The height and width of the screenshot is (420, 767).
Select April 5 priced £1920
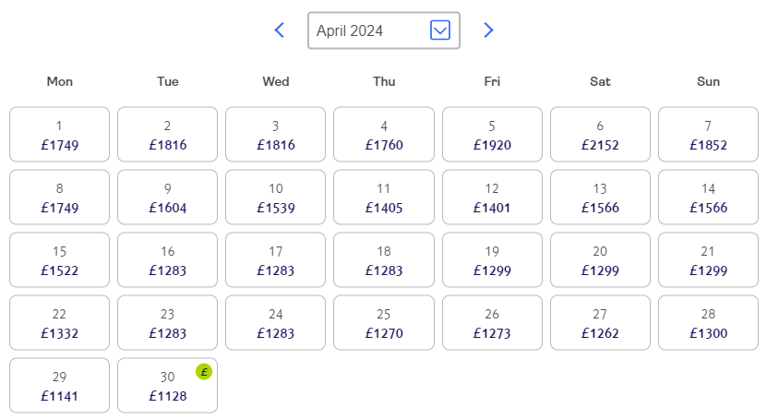492,135
